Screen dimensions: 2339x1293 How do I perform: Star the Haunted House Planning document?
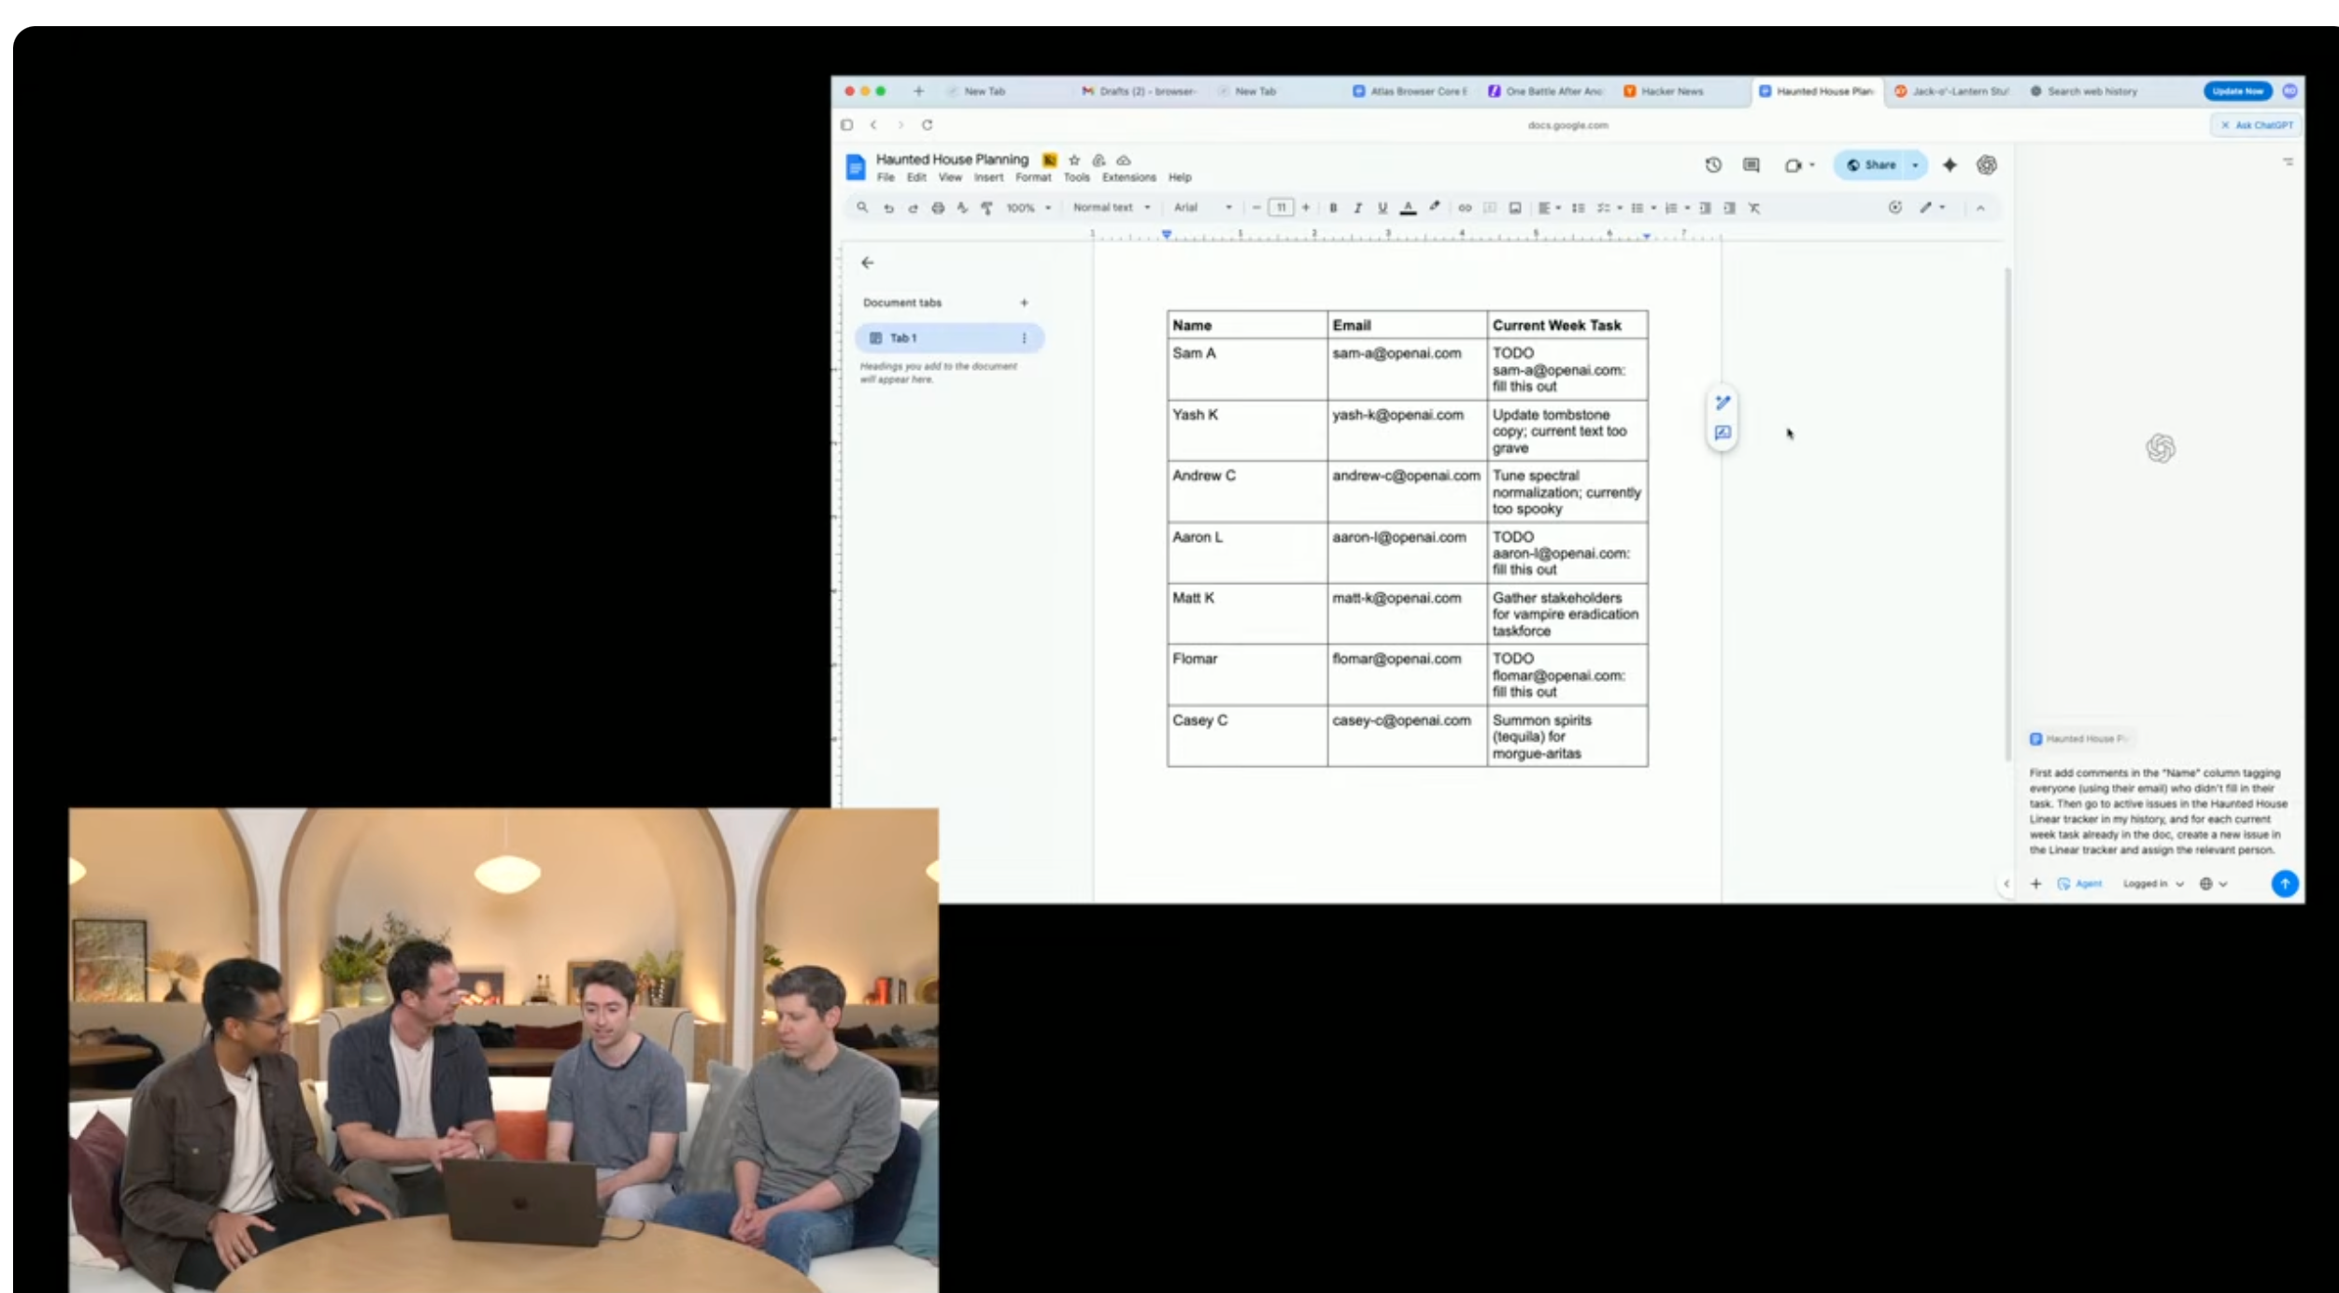coord(1074,160)
